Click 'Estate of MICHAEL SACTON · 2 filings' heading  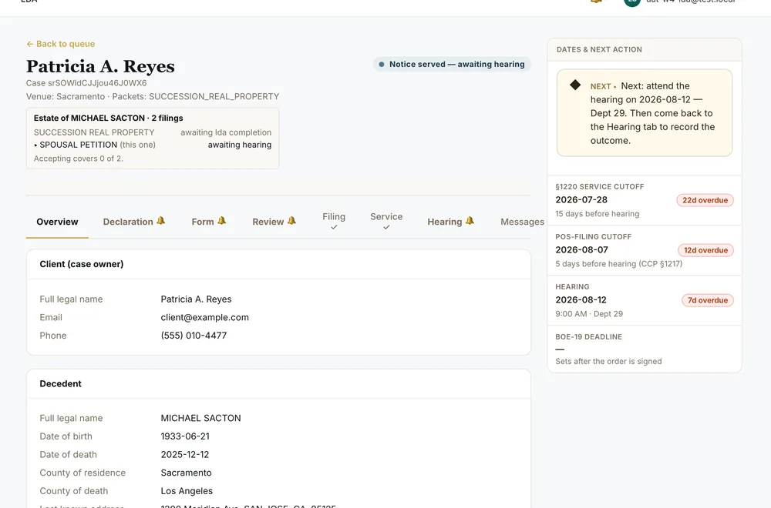coord(108,118)
